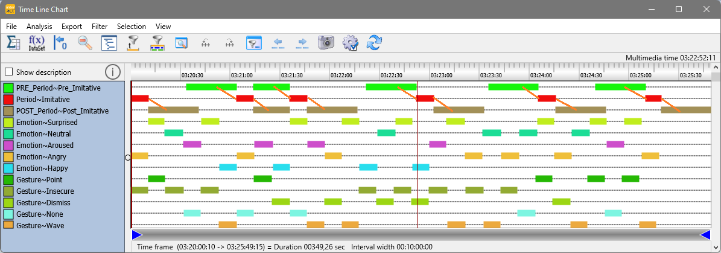Click the time filter funnel icon
This screenshot has height=253, width=721.
133,43
